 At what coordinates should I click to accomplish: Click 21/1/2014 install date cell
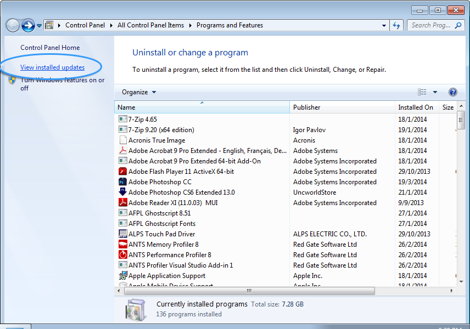pyautogui.click(x=412, y=192)
